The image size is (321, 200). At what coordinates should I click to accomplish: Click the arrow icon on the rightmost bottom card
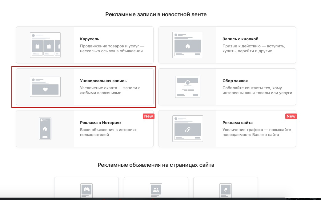click(225, 190)
